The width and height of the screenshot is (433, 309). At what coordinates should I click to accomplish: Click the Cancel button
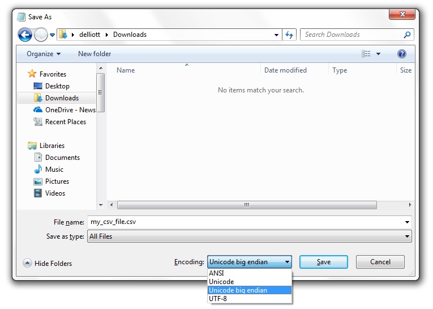380,262
